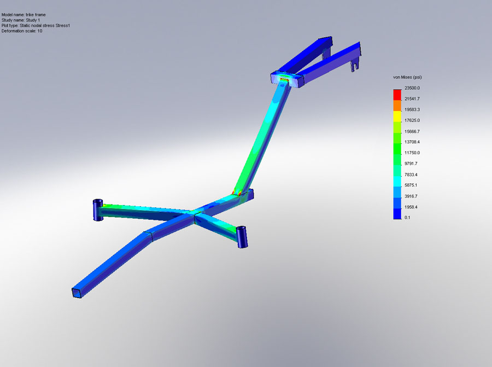The width and height of the screenshot is (492, 367).
Task: Select the right cylindrical tube on the frame
Action: tap(242, 237)
